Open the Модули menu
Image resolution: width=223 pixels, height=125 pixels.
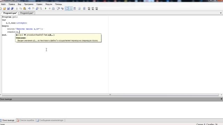[49, 4]
